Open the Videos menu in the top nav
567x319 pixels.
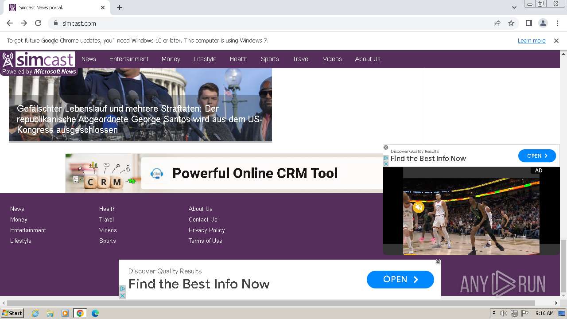click(332, 59)
